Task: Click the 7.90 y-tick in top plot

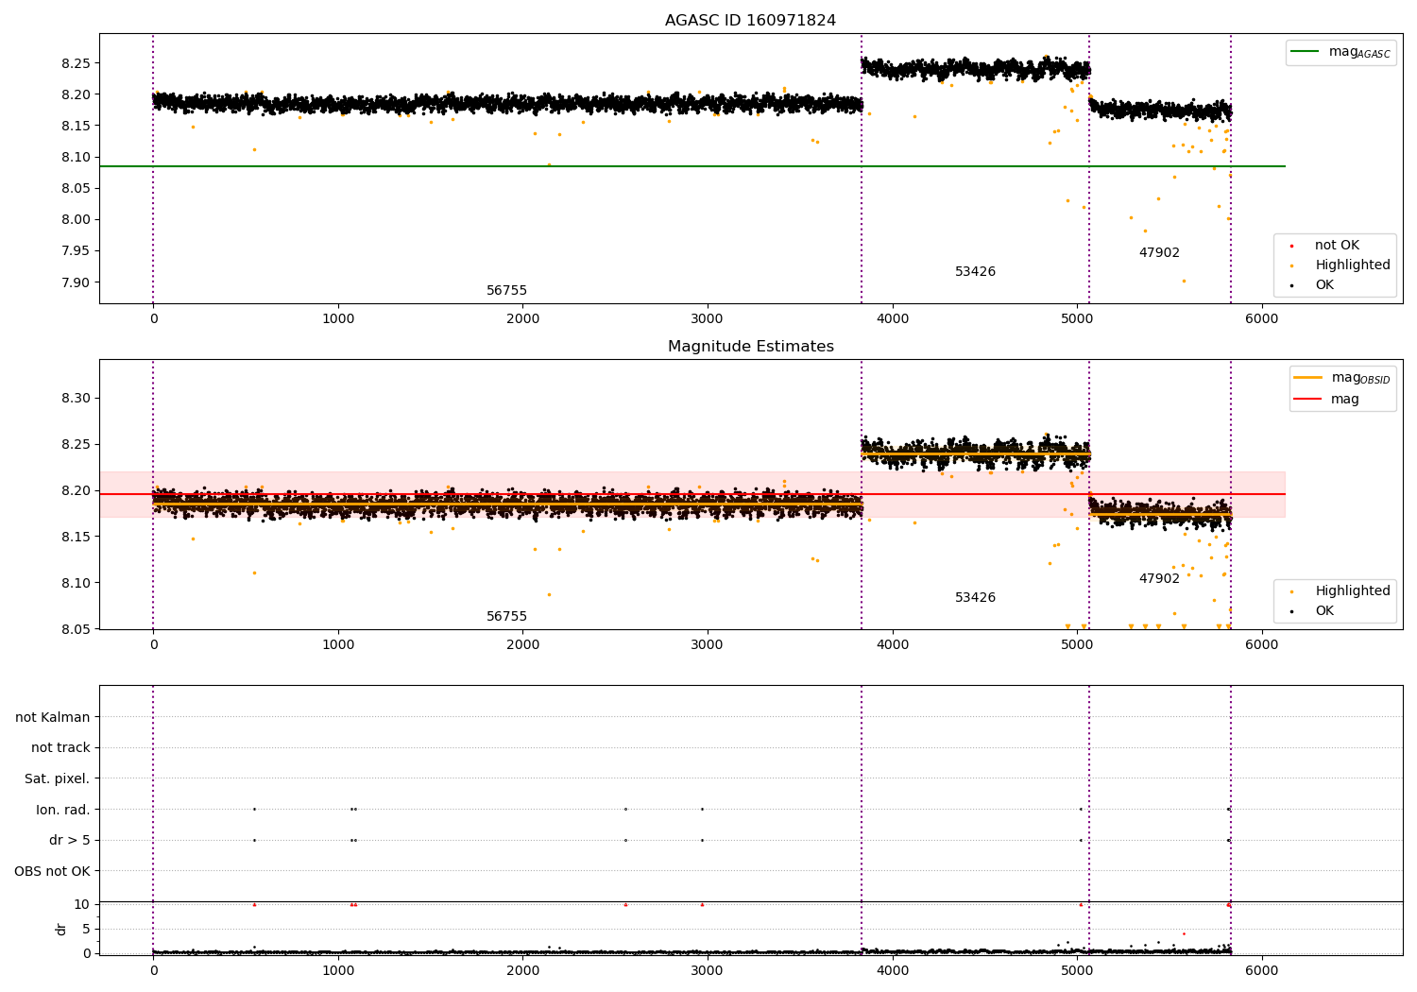Action: coord(76,282)
